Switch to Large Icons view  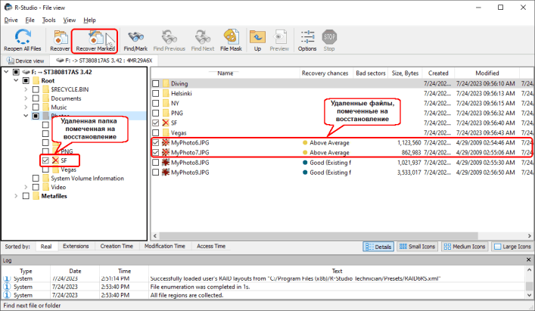coord(512,247)
